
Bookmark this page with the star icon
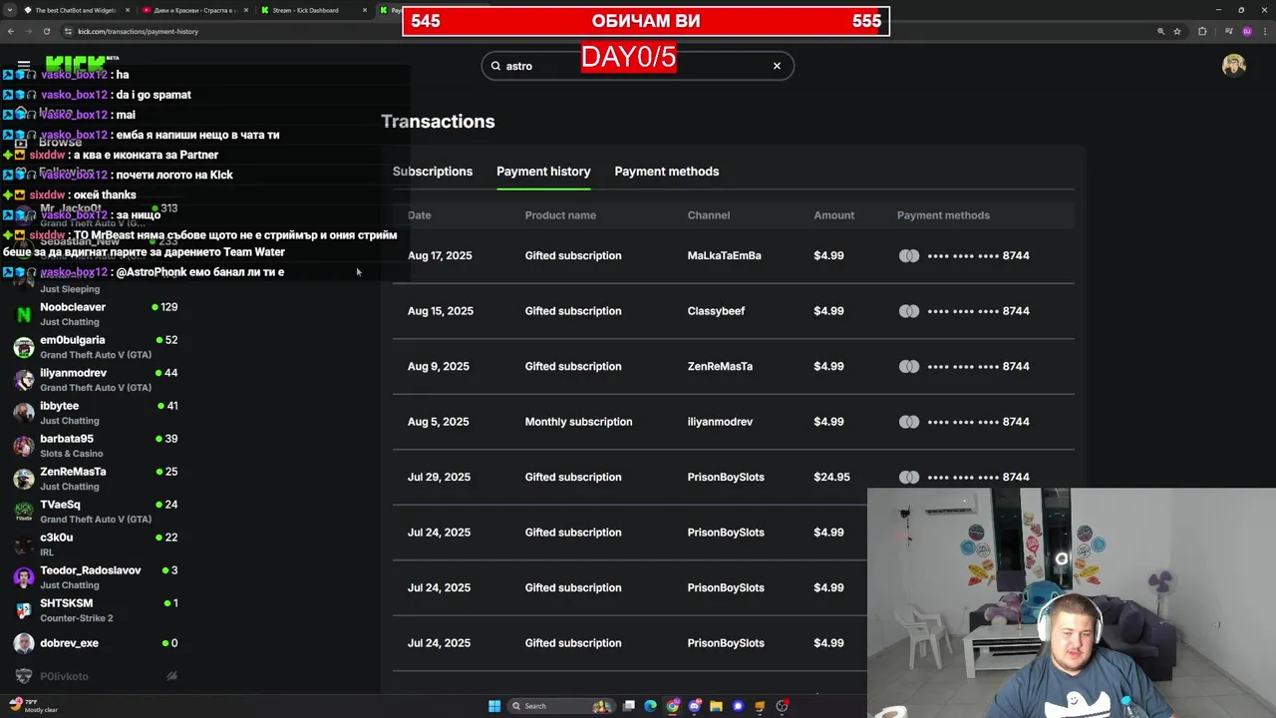pos(1177,31)
